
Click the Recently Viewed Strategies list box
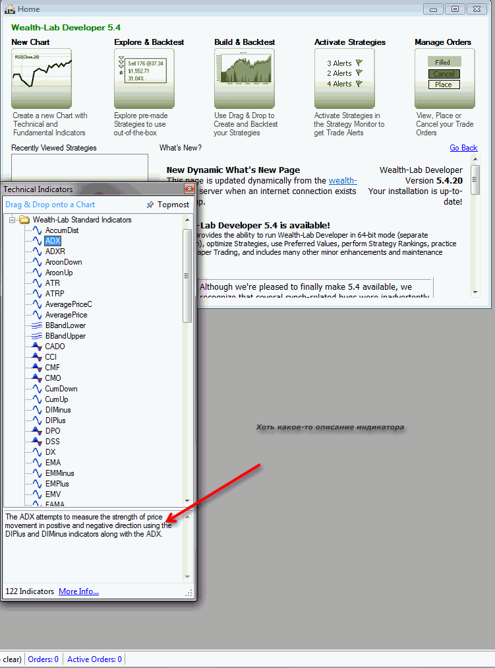pos(80,169)
